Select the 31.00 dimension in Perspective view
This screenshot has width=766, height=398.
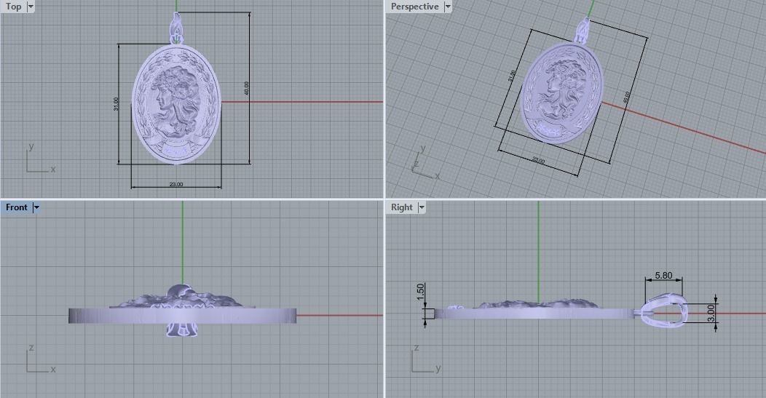click(x=511, y=76)
